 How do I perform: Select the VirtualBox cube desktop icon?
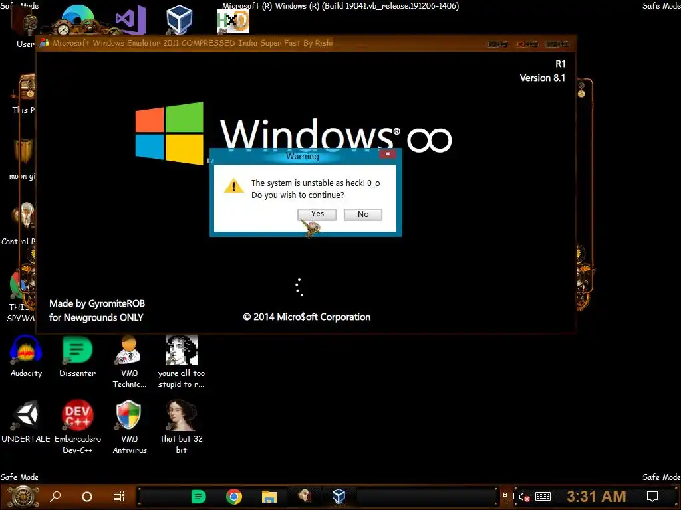tap(180, 19)
